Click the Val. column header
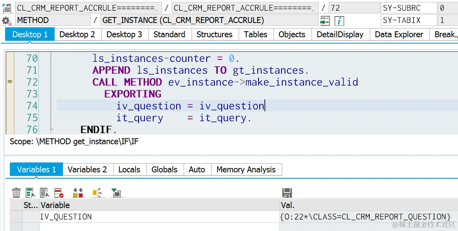 369,205
